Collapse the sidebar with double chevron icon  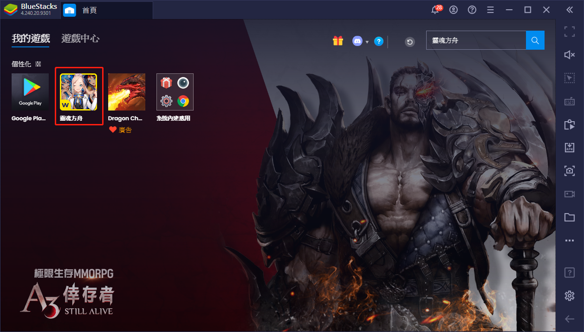click(x=570, y=10)
